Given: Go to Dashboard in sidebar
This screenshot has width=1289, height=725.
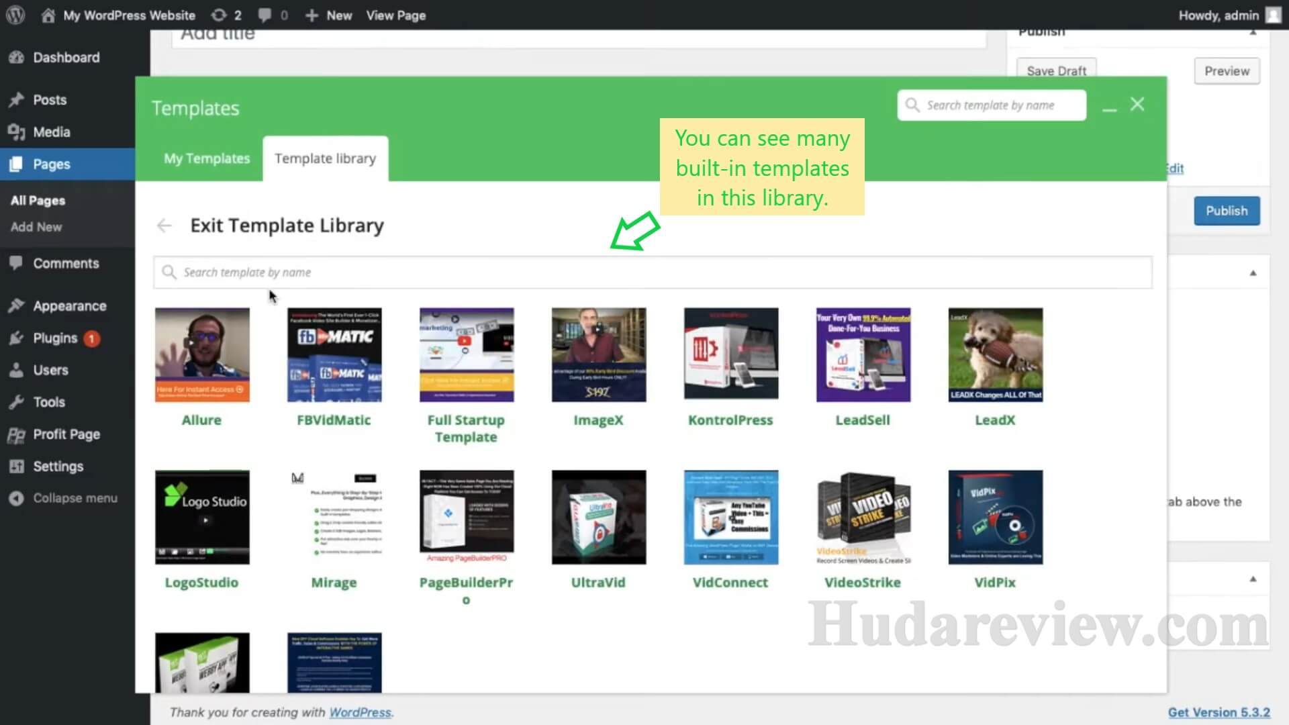Looking at the screenshot, I should (x=66, y=58).
